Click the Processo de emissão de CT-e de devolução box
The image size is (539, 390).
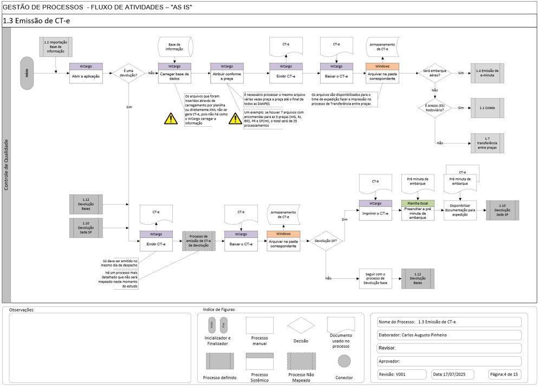point(199,241)
